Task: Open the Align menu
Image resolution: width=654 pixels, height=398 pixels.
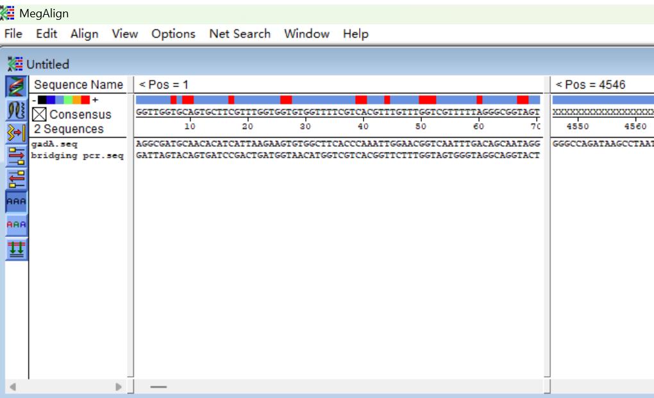Action: click(84, 34)
